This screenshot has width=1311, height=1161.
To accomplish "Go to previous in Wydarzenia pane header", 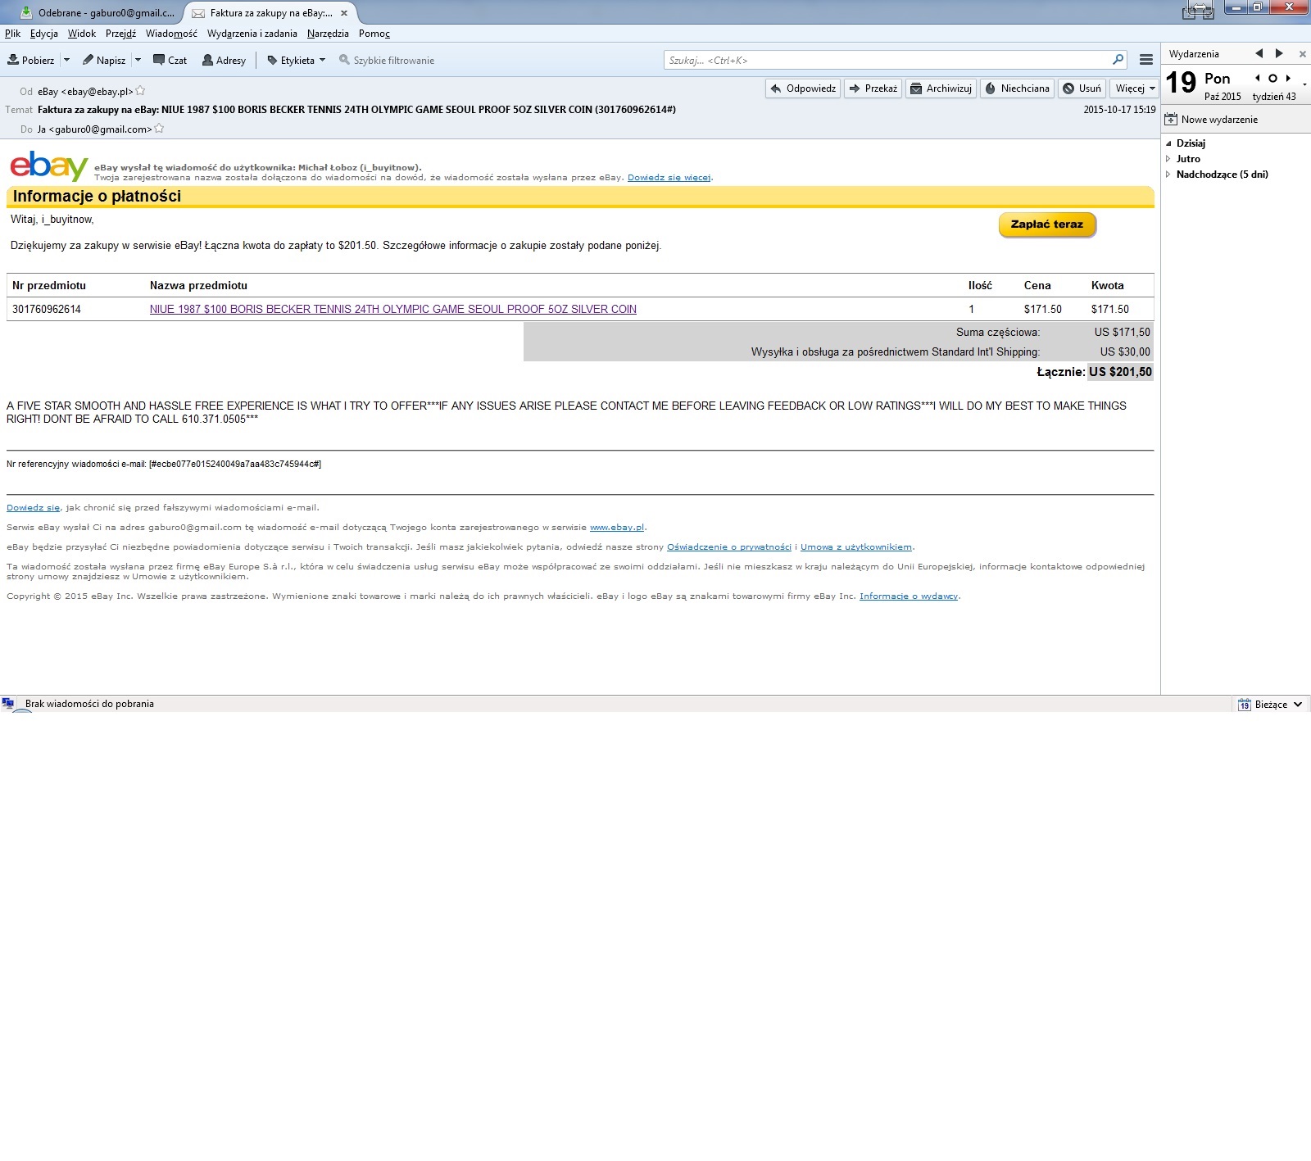I will [1259, 53].
